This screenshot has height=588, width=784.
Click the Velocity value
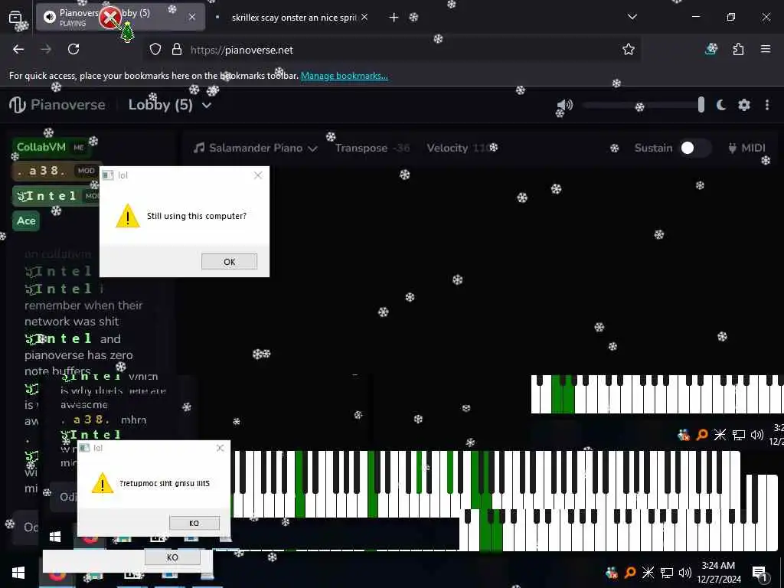pyautogui.click(x=482, y=148)
